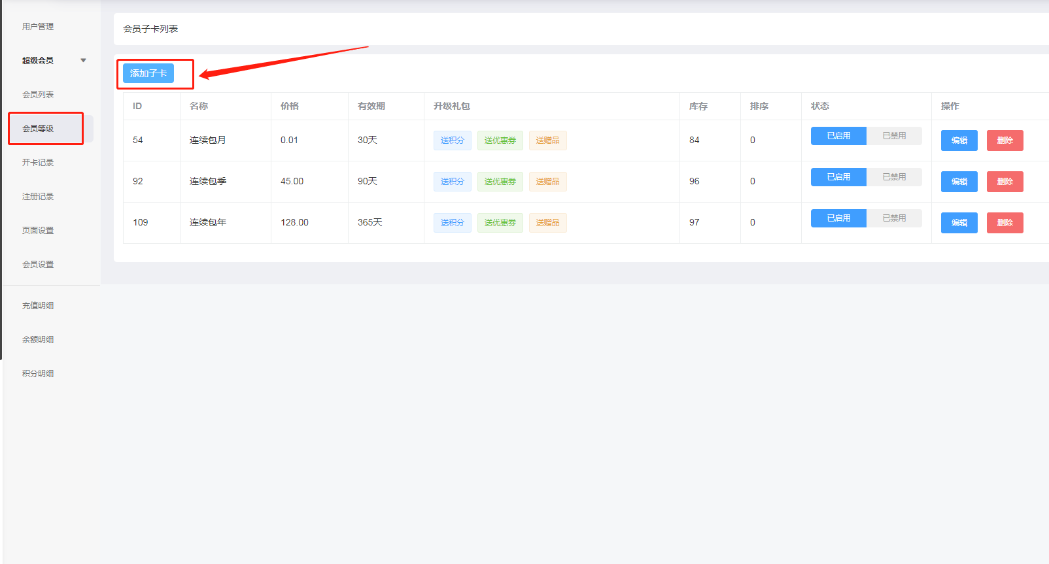
Task: Open 余额明细 in the sidebar
Action: (38, 340)
